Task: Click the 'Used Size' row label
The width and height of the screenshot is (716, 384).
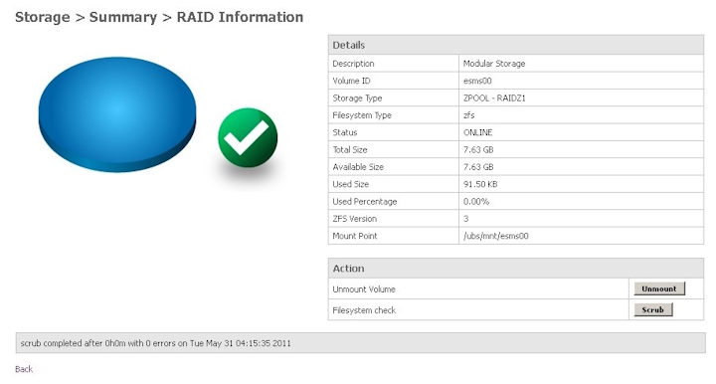Action: click(x=351, y=184)
